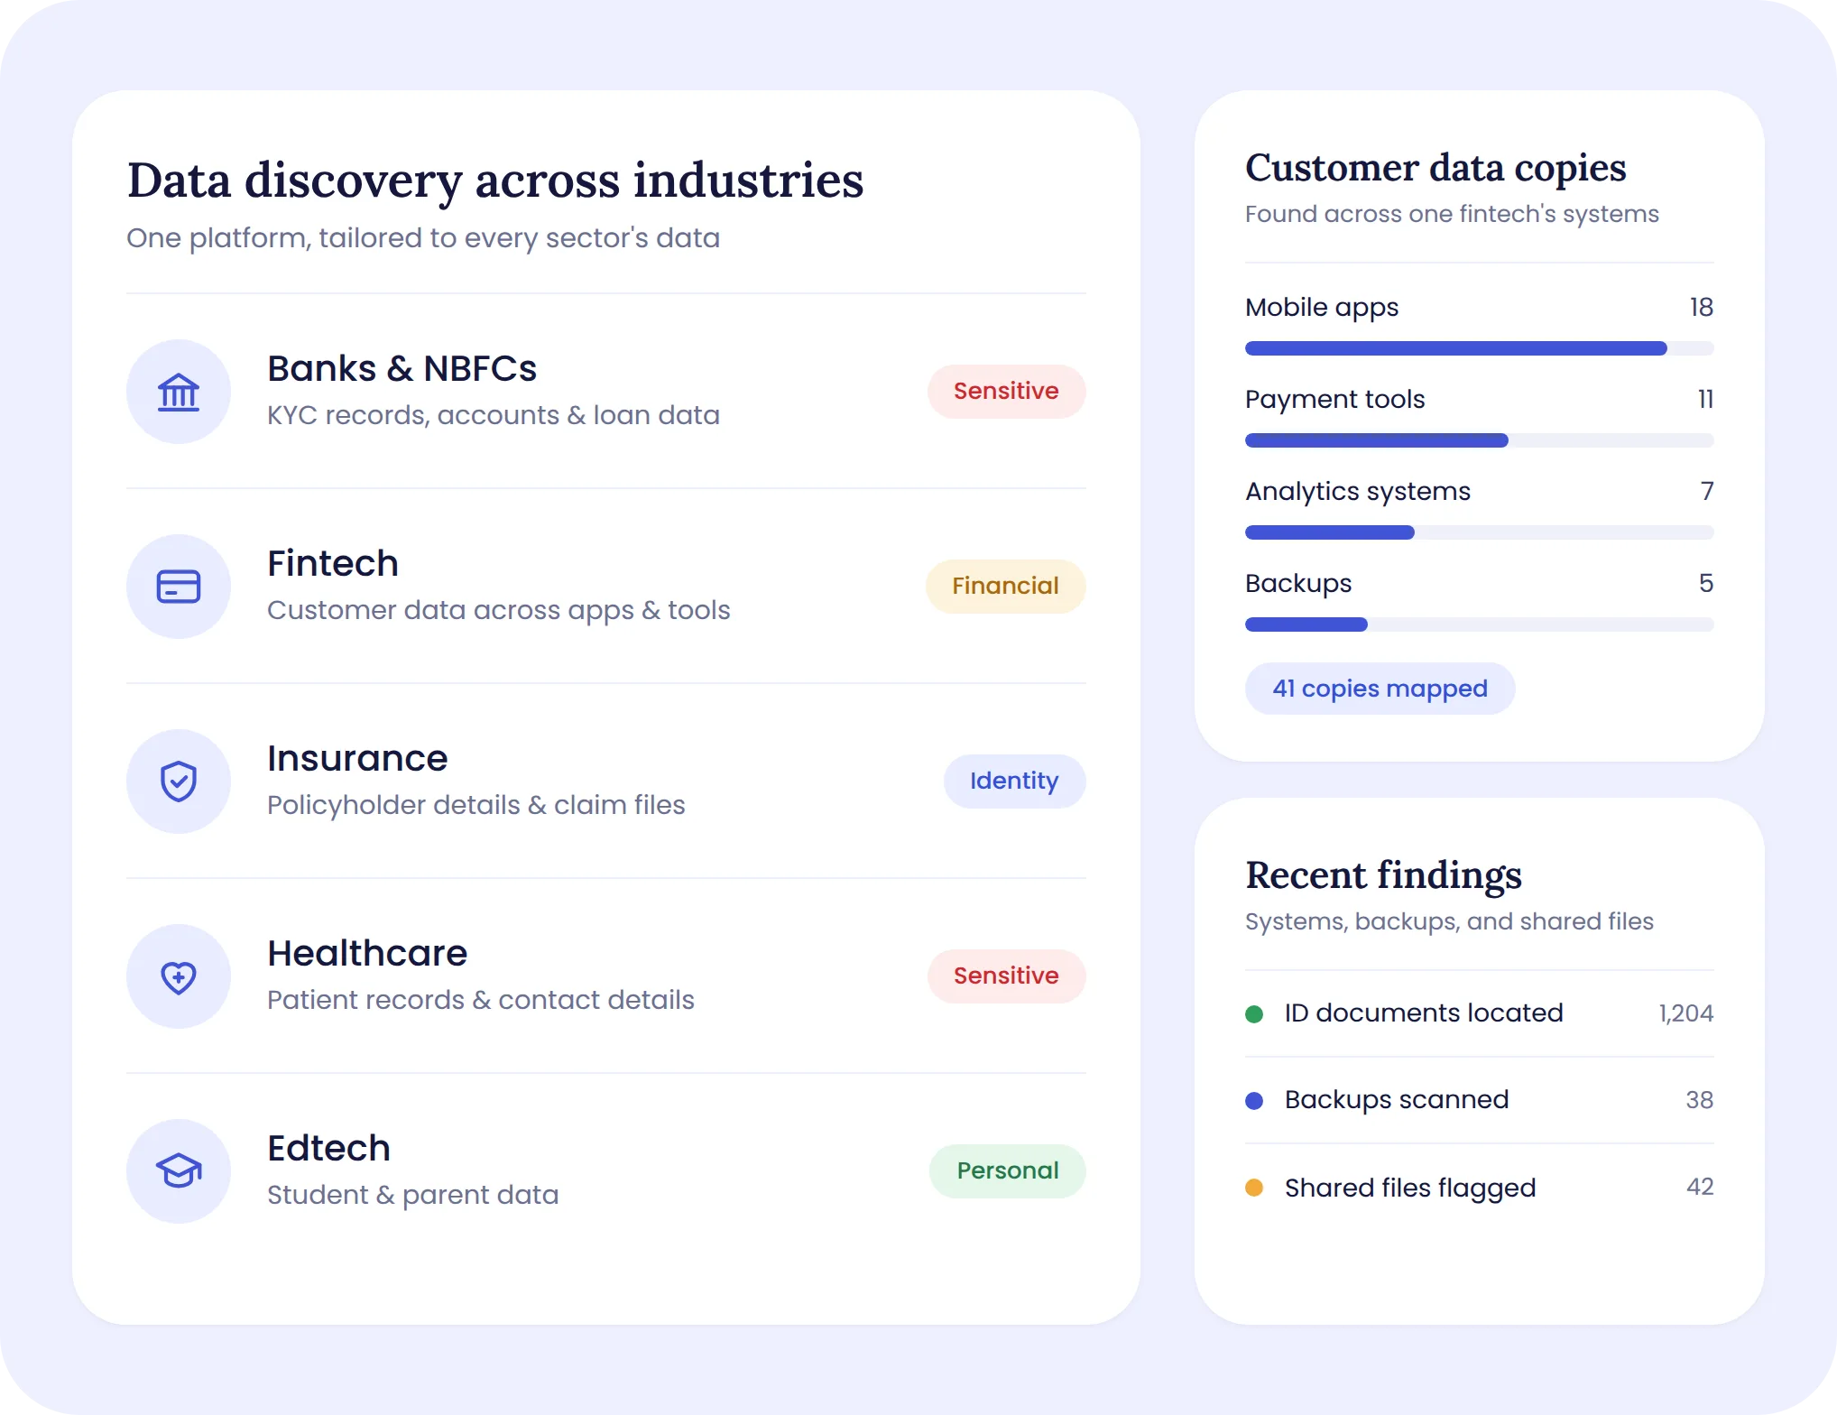Screen dimensions: 1837x1415
Task: Click 'Policyholder details & claim files' text
Action: click(476, 805)
